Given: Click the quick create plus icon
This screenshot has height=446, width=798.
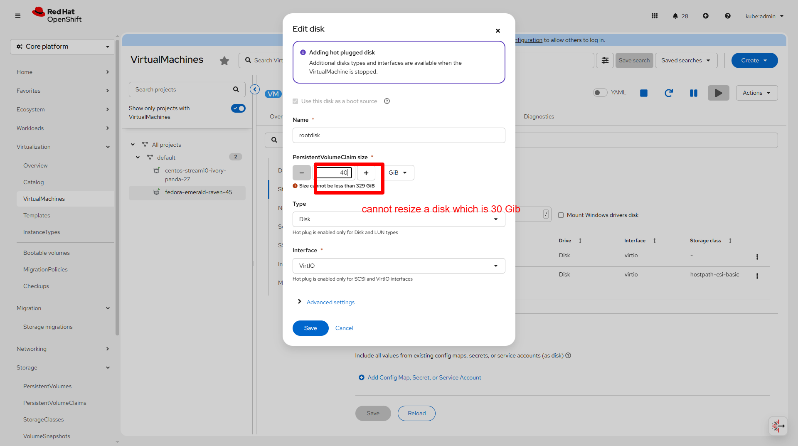Looking at the screenshot, I should point(706,16).
